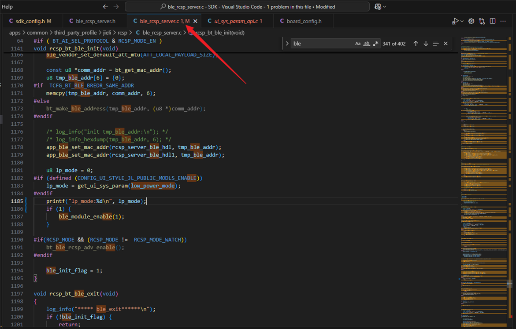The image size is (516, 329).
Task: Switch to the sdk_config.h tab
Action: [x=30, y=22]
